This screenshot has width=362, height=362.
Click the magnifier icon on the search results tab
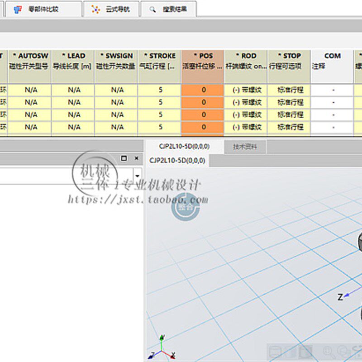[152, 10]
